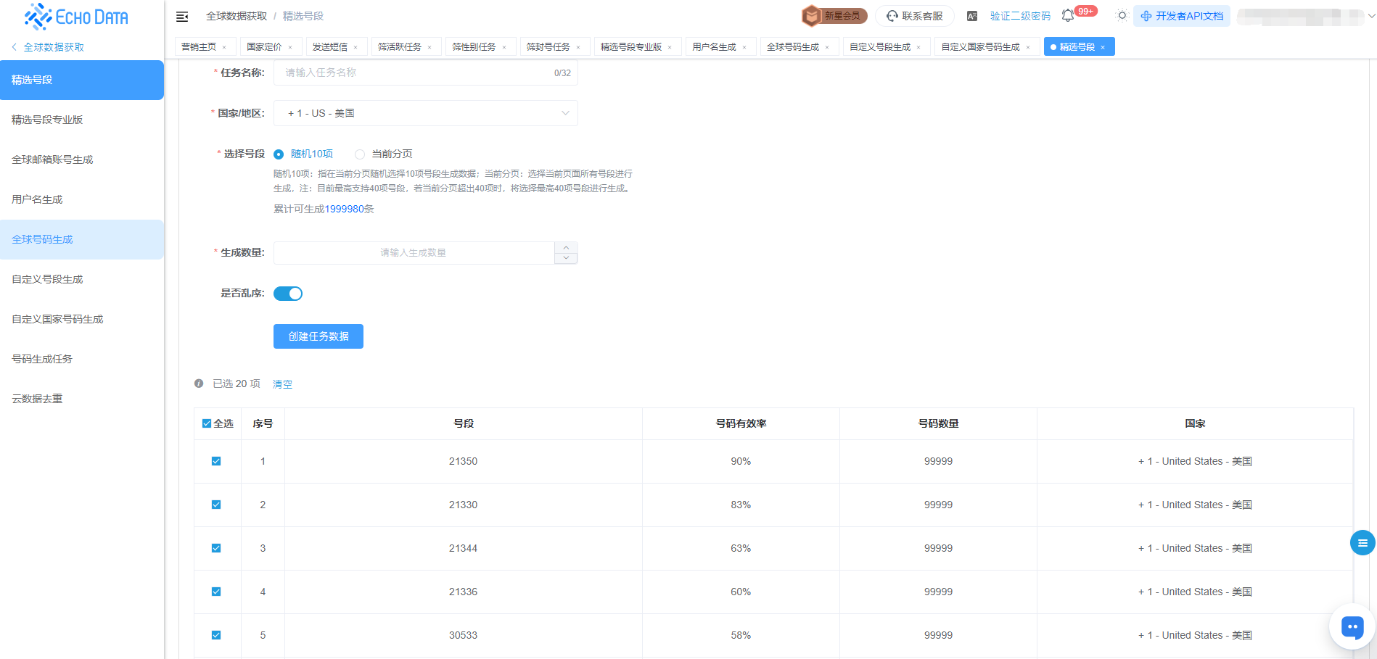Focus the 任务名称 input field
Screen dimensions: 1377x659
426,72
